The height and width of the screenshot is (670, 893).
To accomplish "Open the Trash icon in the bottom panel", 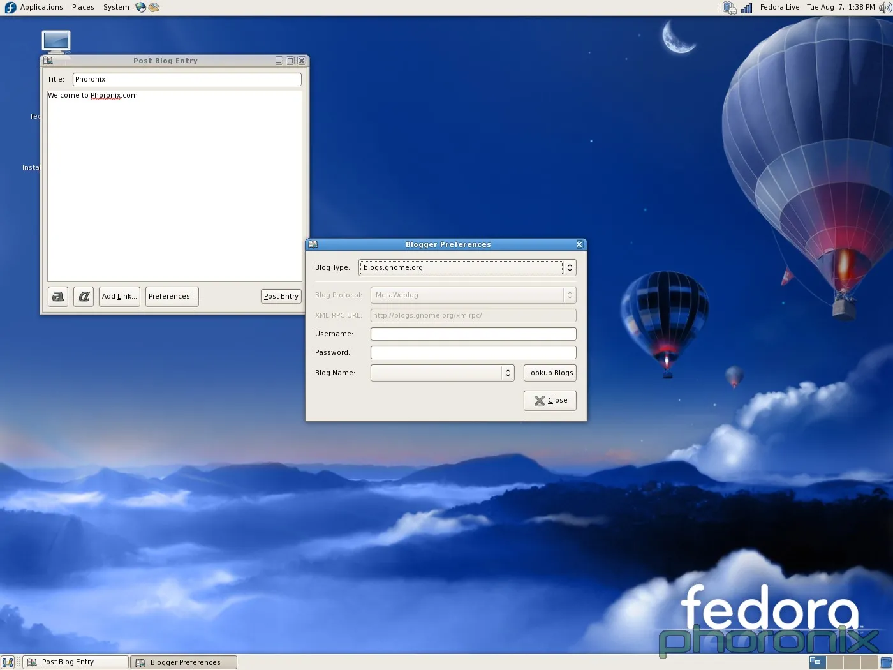I will click(x=886, y=662).
